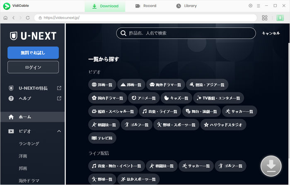Open the TV番組・エンタメ一覧 chip

coord(218,98)
